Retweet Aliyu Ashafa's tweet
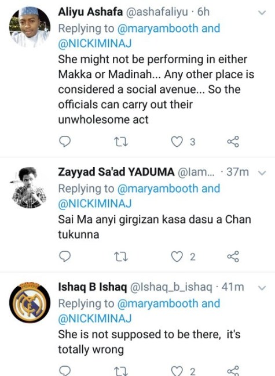Screen dimensions: 275x376 coord(121,142)
